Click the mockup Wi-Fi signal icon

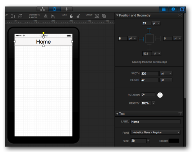pyautogui.click(x=24, y=36)
